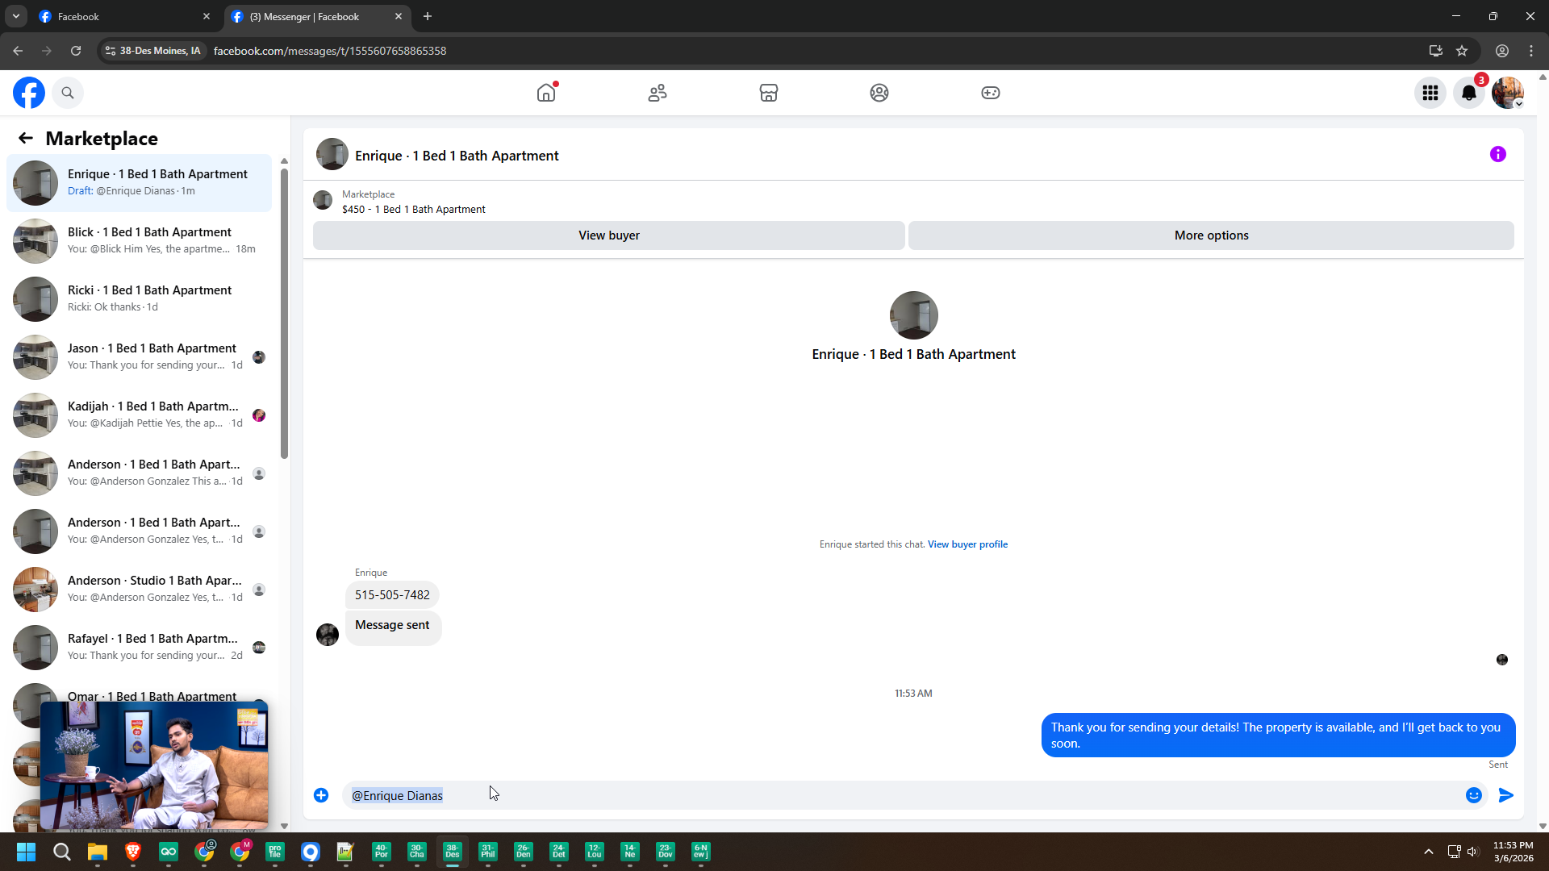1549x871 pixels.
Task: Click the emoji picker in message box
Action: [x=1473, y=795]
